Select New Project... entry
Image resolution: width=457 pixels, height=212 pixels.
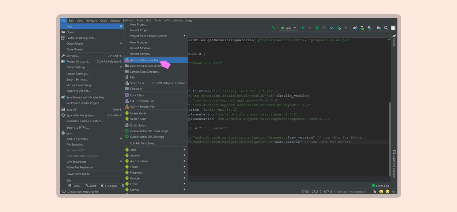pyautogui.click(x=156, y=24)
